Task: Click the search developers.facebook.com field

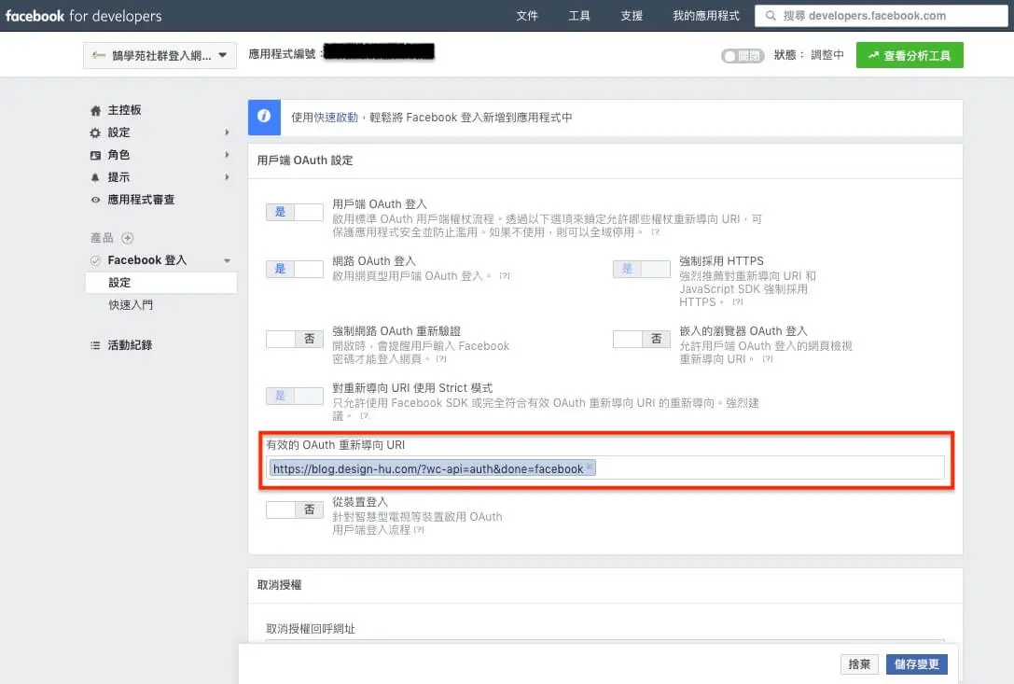Action: point(882,16)
